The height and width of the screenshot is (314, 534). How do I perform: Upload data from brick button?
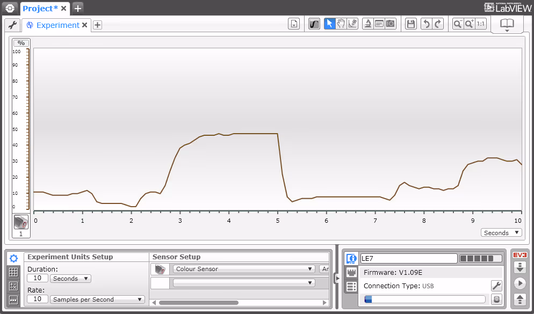pos(520,300)
